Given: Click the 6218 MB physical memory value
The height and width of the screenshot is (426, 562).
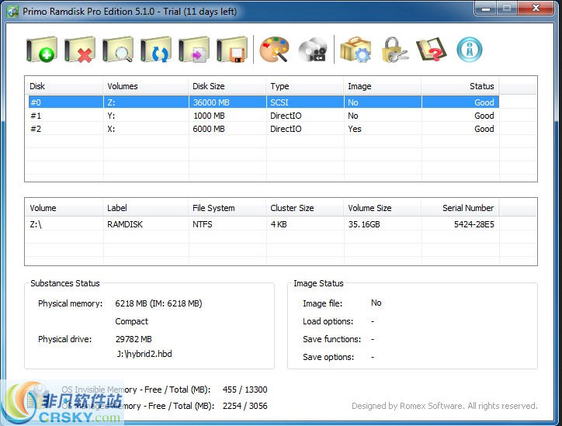Looking at the screenshot, I should pyautogui.click(x=158, y=303).
